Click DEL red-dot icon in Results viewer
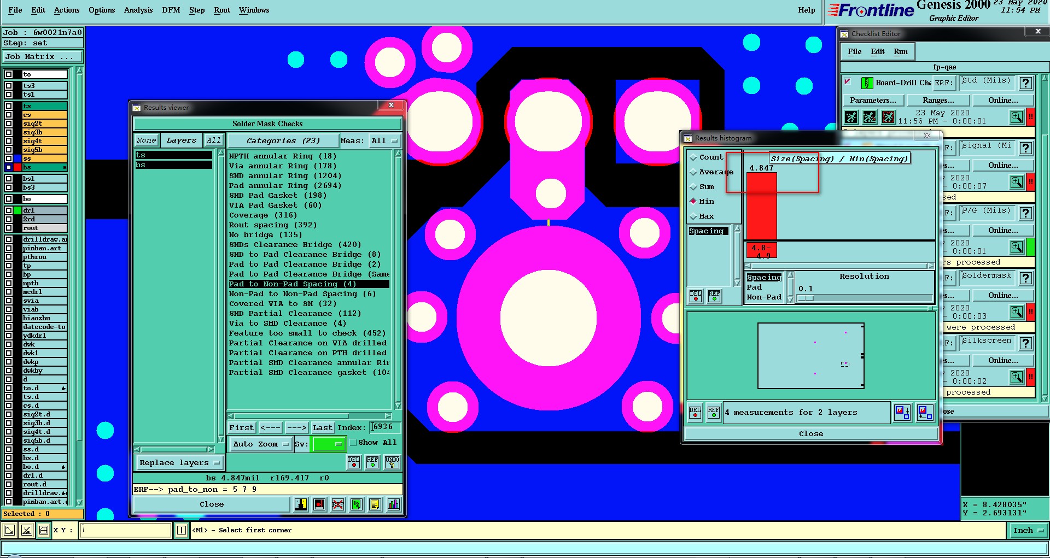 pos(354,462)
